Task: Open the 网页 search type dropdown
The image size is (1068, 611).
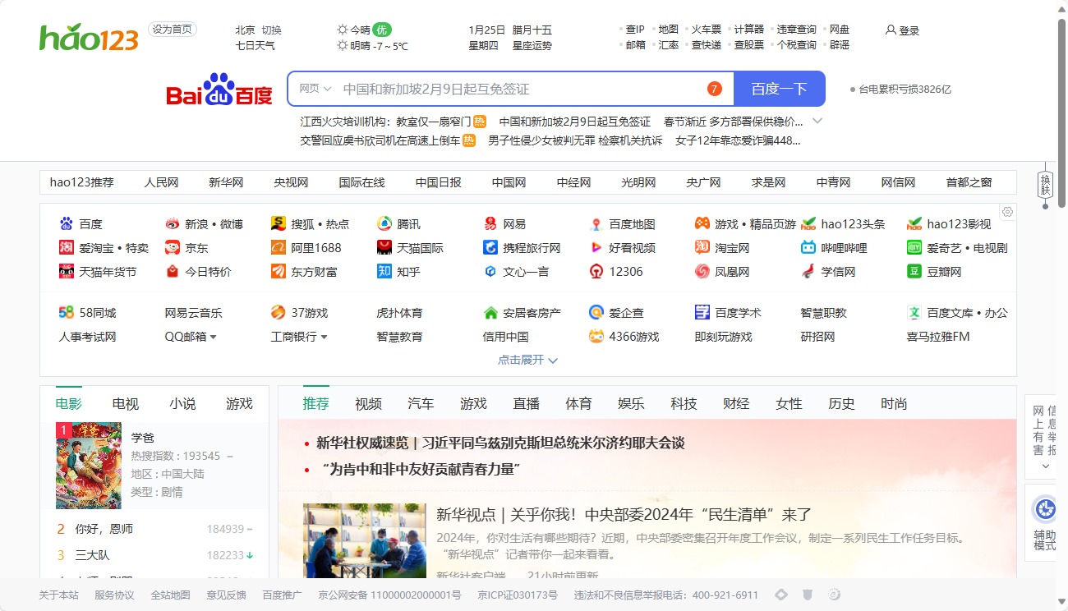Action: tap(315, 89)
